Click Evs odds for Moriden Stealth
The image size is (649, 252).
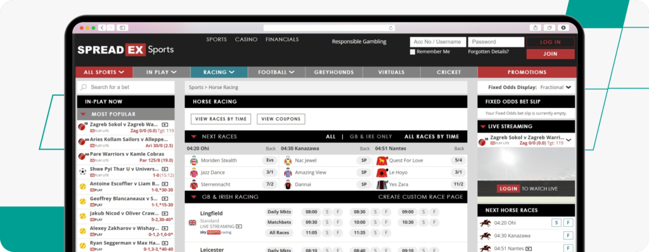(269, 160)
